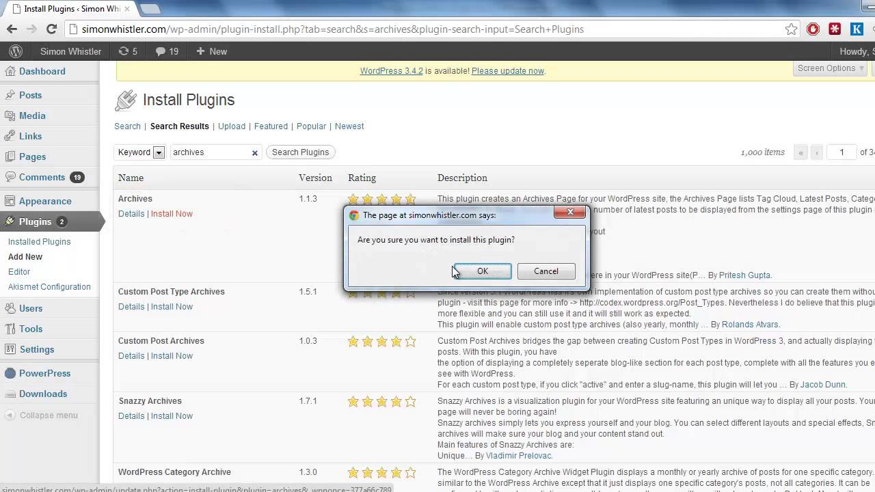875x492 pixels.
Task: Click author link Rolands Atvars
Action: coord(750,325)
